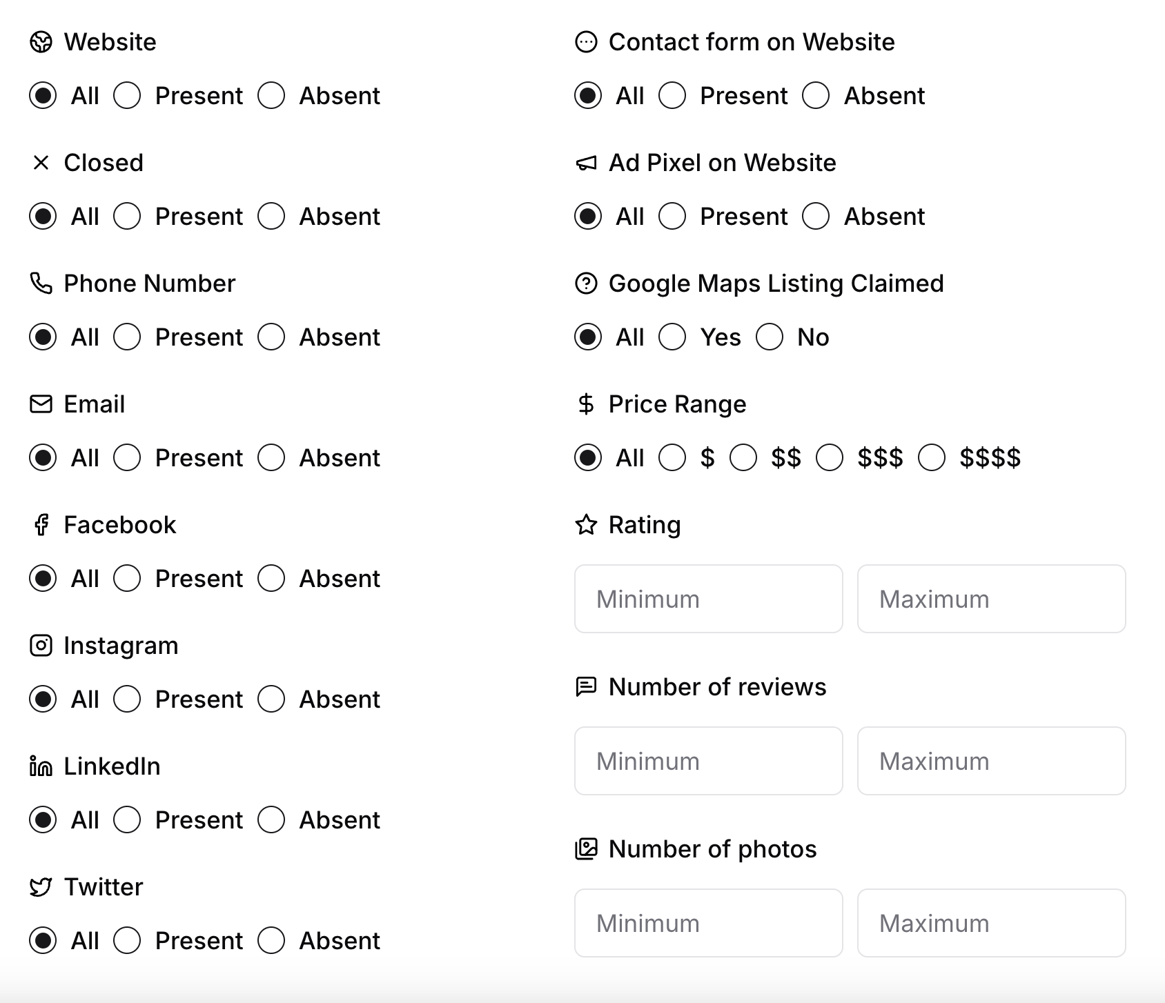
Task: Select Absent for the Phone Number filter
Action: click(x=271, y=337)
